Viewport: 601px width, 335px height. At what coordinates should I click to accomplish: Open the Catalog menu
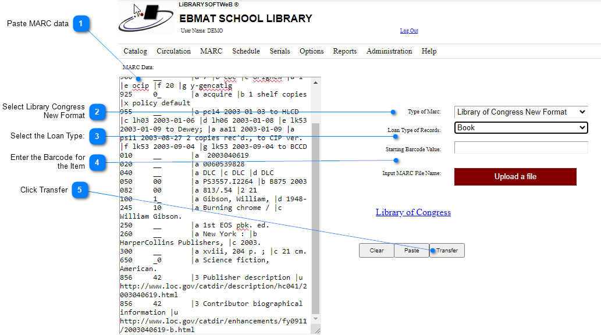[135, 51]
